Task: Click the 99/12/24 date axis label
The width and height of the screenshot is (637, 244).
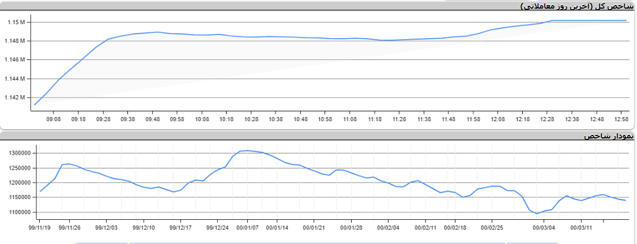Action: (217, 228)
